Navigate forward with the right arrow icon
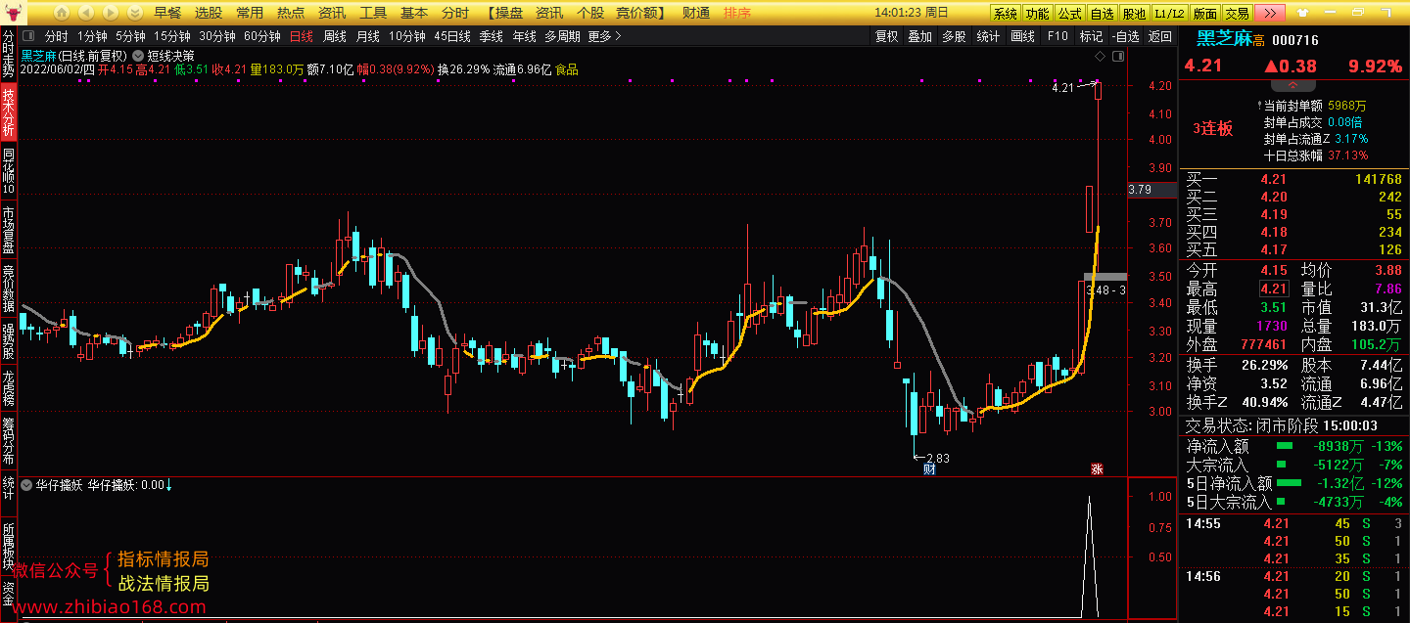The width and height of the screenshot is (1410, 623). [x=111, y=13]
